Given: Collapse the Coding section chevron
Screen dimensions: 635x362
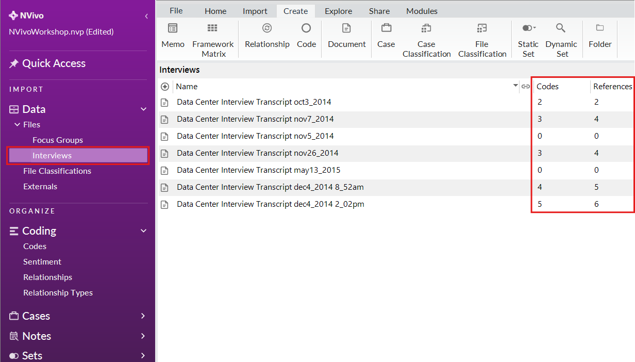Looking at the screenshot, I should pyautogui.click(x=144, y=231).
